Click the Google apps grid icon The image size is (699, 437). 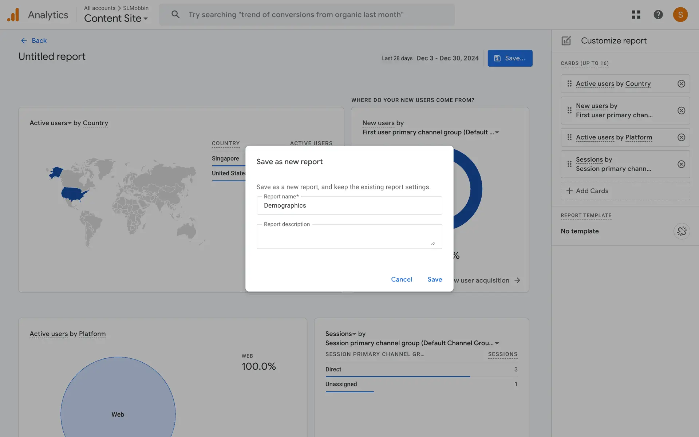point(636,15)
